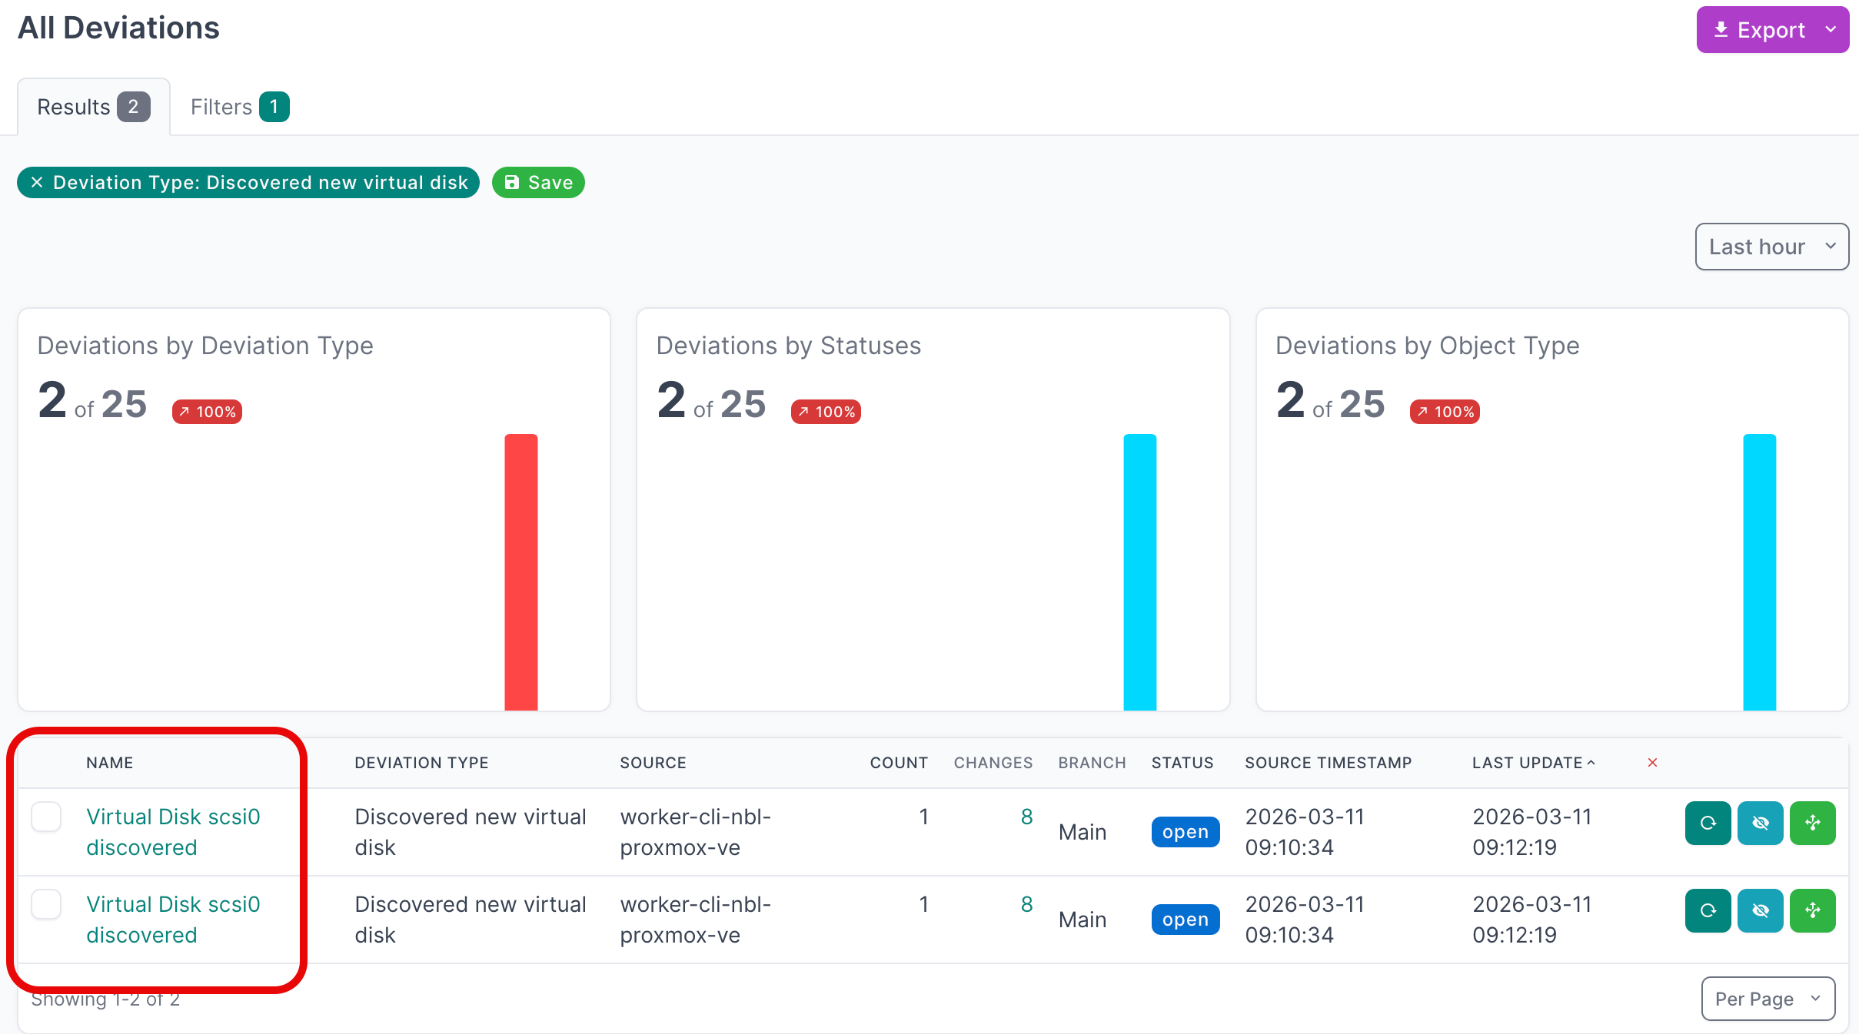
Task: Hide first deviation using crossed-eye icon
Action: coord(1759,823)
